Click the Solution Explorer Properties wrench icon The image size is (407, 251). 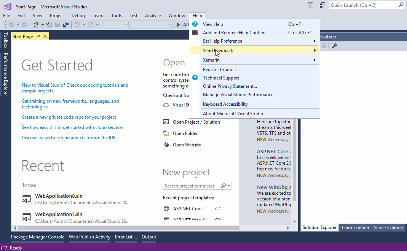(334, 46)
